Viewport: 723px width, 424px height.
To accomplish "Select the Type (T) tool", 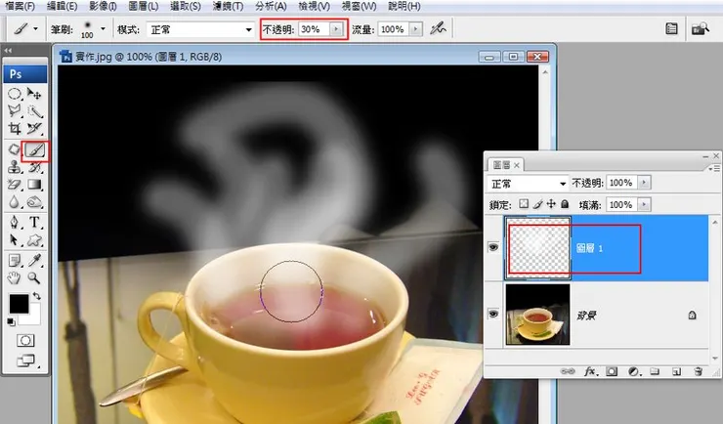I will [x=35, y=223].
